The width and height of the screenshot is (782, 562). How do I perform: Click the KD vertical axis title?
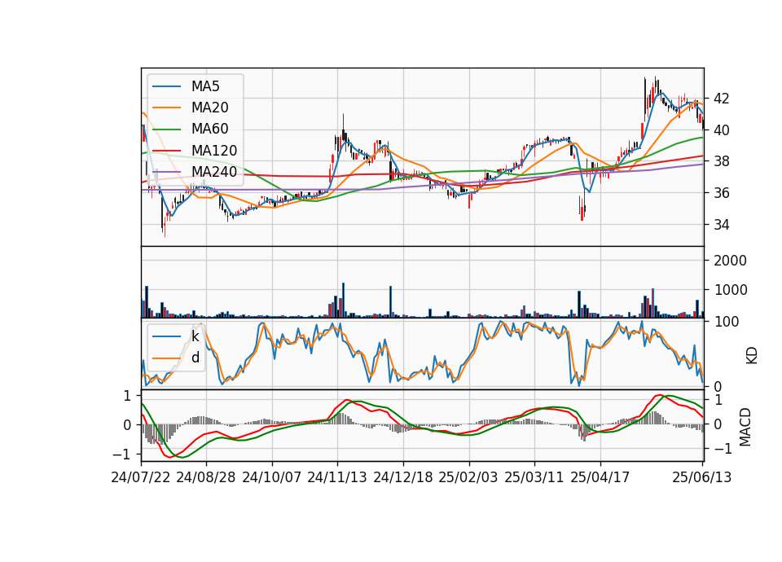pyautogui.click(x=752, y=356)
